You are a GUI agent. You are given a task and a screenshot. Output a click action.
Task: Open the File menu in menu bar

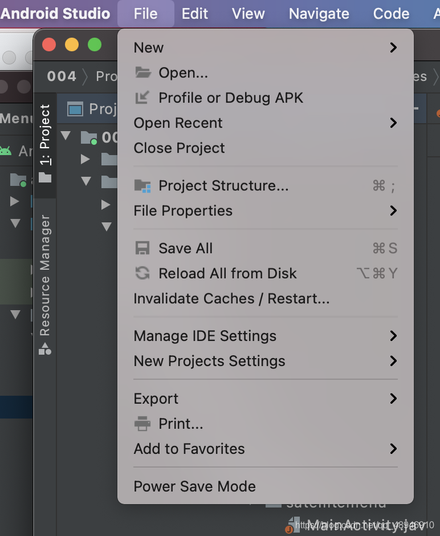coord(145,14)
